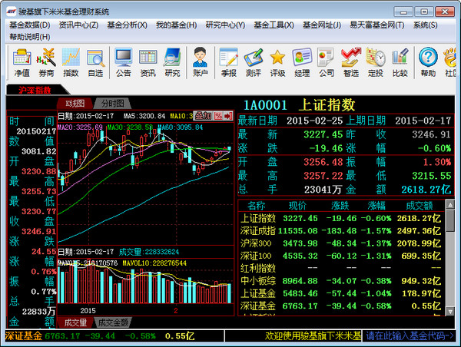461x347 pixels.
Task: Click the 涨跌 column header
Action: [340, 206]
